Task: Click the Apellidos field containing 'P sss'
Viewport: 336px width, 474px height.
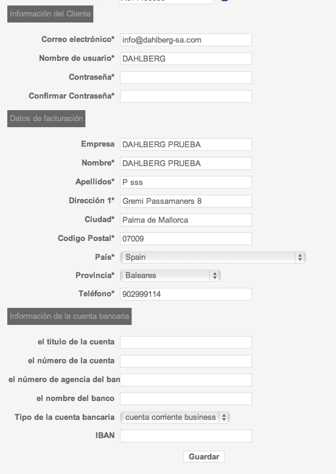Action: click(186, 183)
